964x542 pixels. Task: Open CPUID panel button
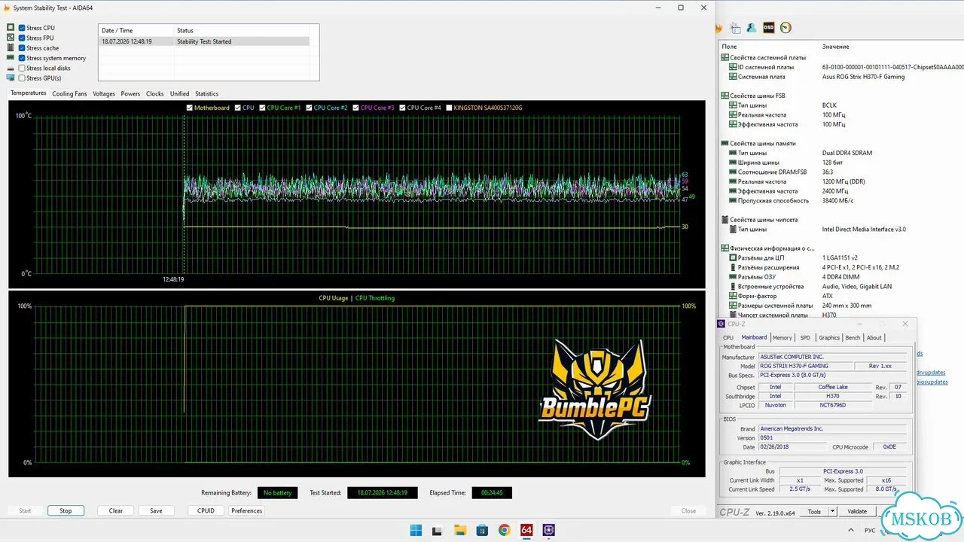pyautogui.click(x=206, y=510)
